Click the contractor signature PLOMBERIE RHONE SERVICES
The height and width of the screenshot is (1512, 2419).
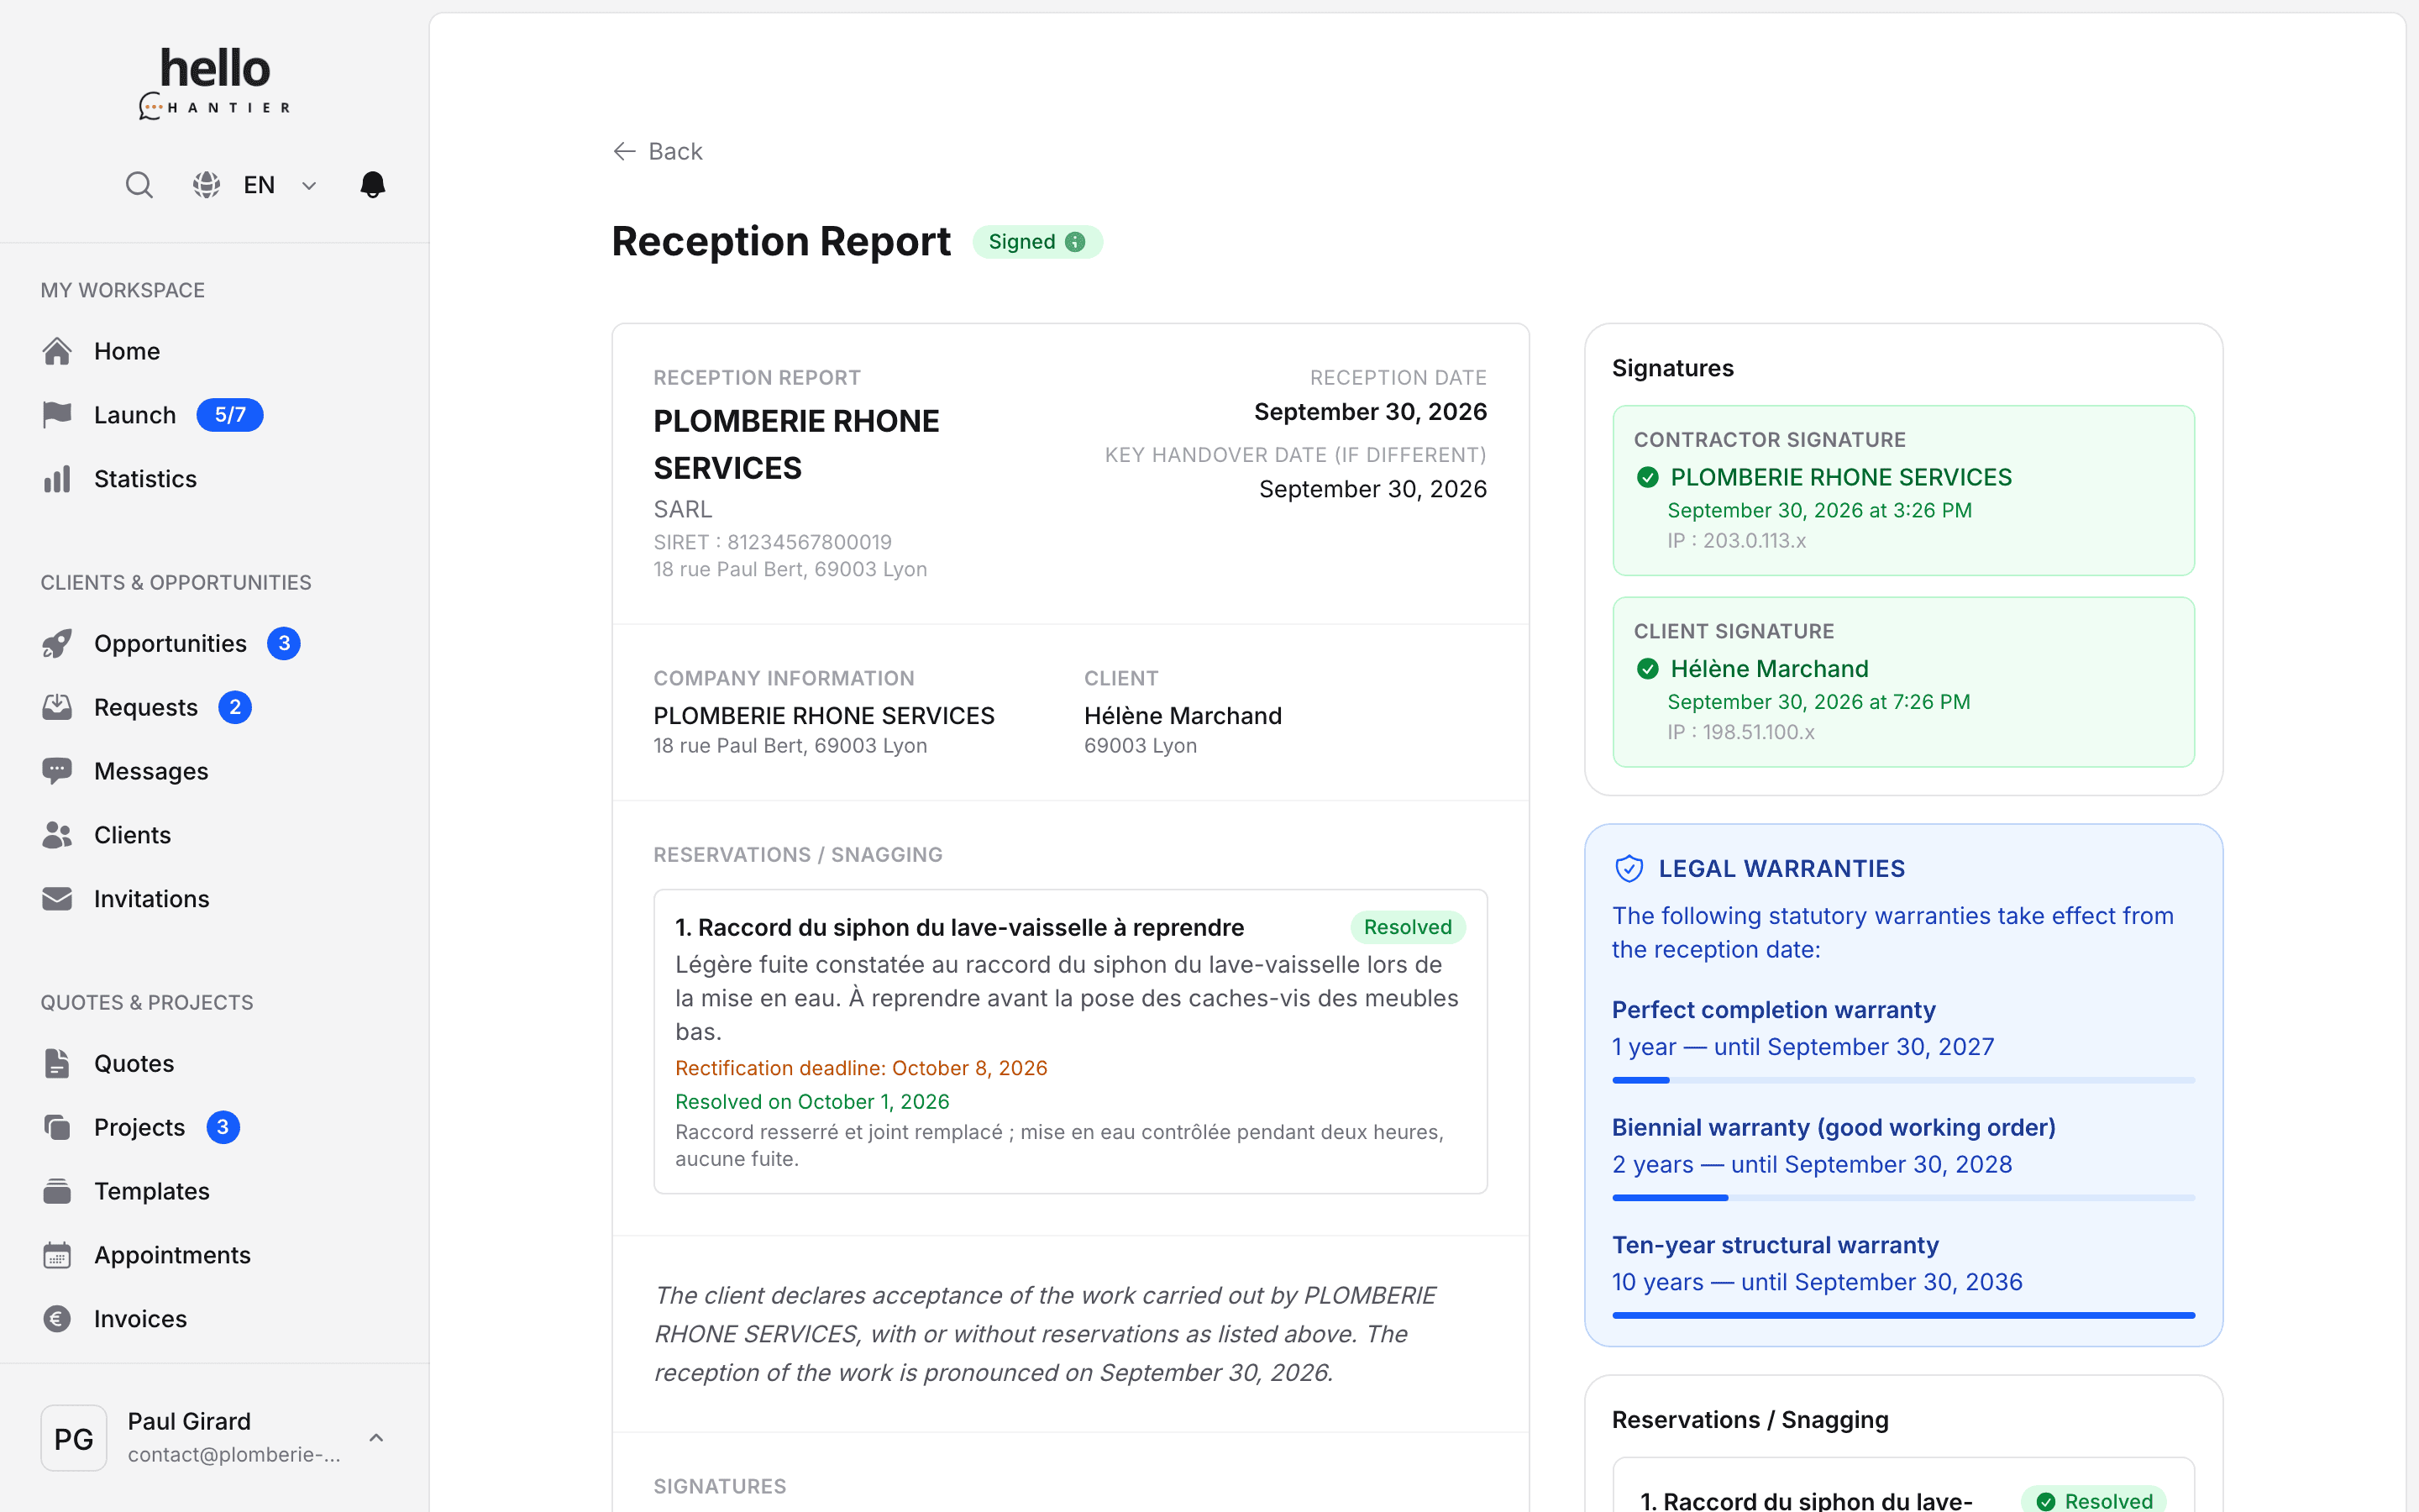1840,477
